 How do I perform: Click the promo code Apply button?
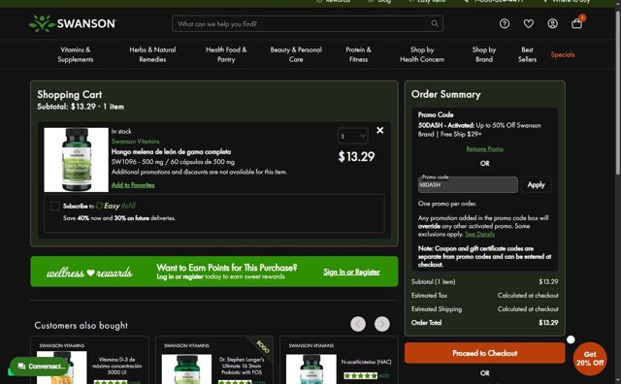tap(536, 185)
